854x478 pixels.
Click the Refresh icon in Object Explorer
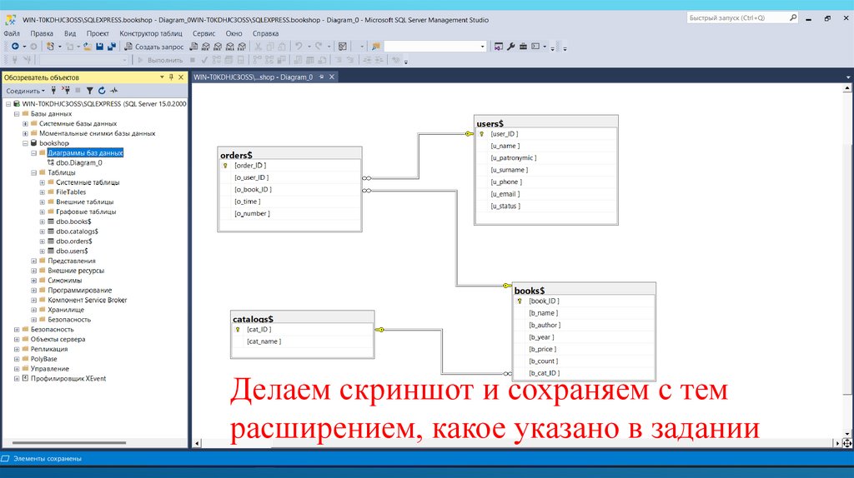(x=102, y=91)
